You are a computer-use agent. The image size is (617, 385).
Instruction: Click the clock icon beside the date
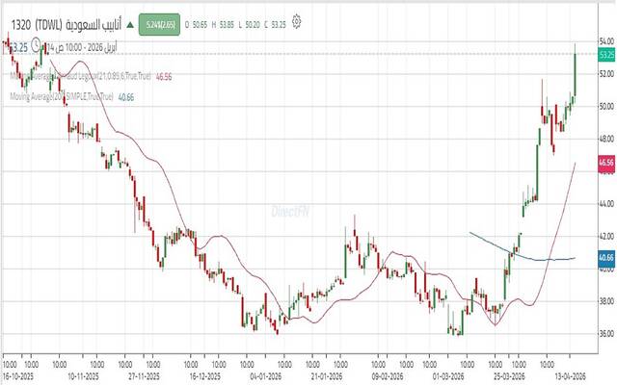pos(35,45)
